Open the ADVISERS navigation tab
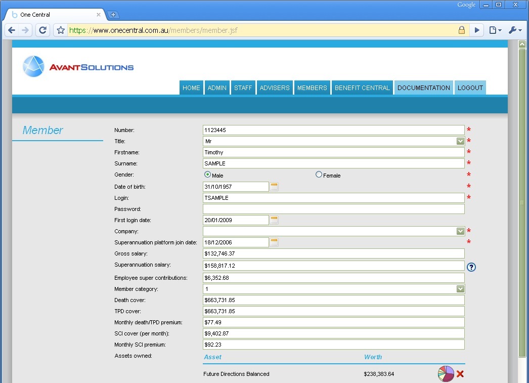 275,88
